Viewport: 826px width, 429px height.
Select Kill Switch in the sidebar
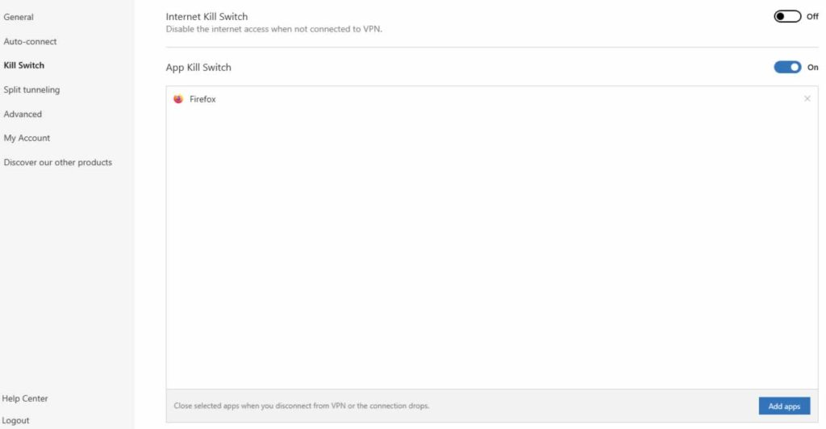point(23,65)
